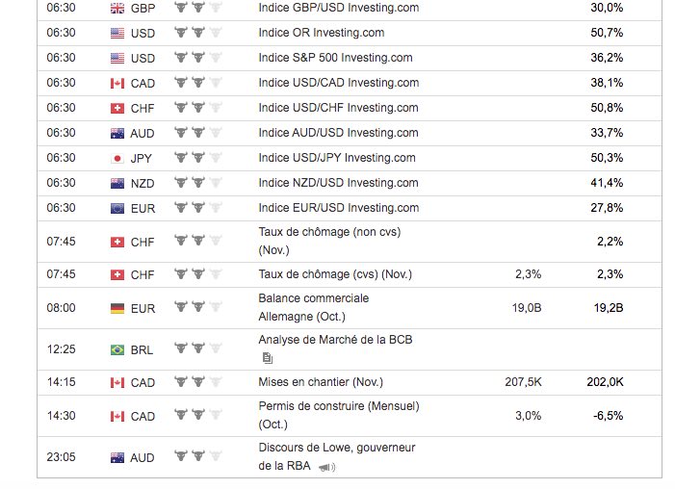Image resolution: width=675 pixels, height=489 pixels.
Task: Click the bull volatility icons for Mises en chantier
Action: tap(197, 381)
